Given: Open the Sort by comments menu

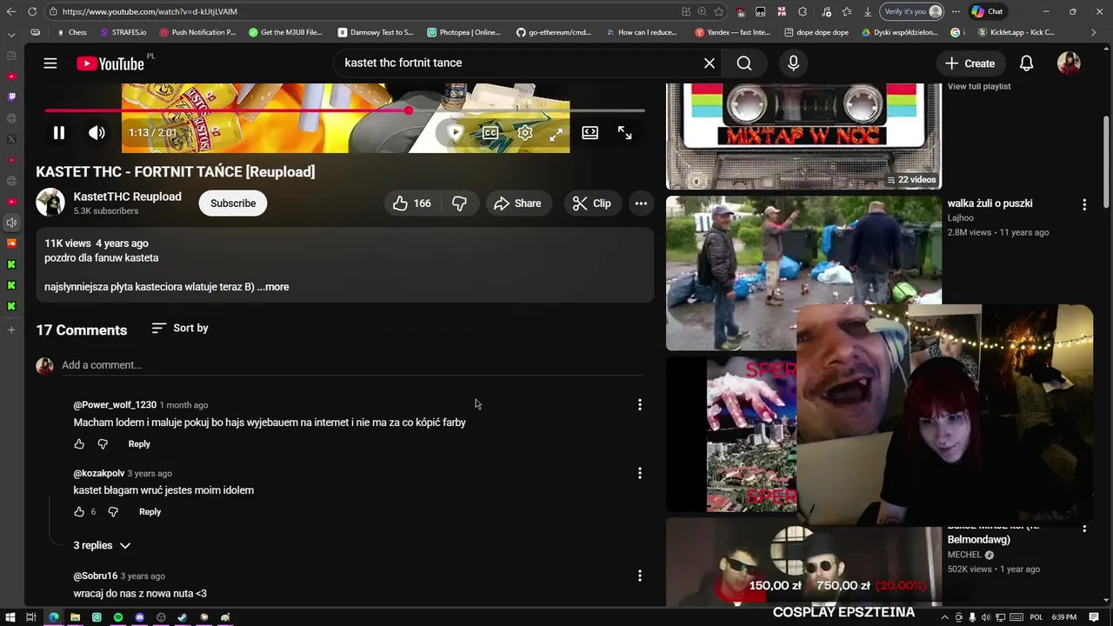Looking at the screenshot, I should click(180, 329).
